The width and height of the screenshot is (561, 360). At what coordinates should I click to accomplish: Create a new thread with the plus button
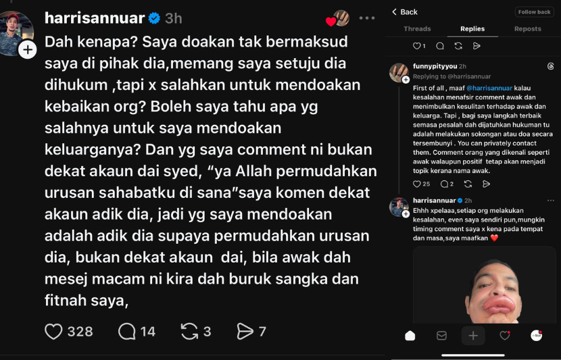tap(473, 335)
